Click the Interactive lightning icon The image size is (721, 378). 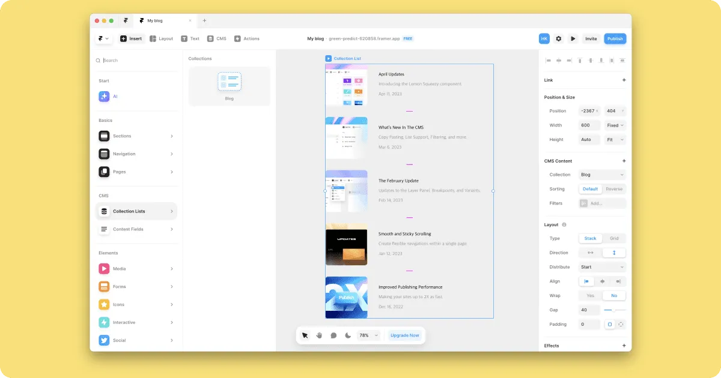pyautogui.click(x=104, y=323)
